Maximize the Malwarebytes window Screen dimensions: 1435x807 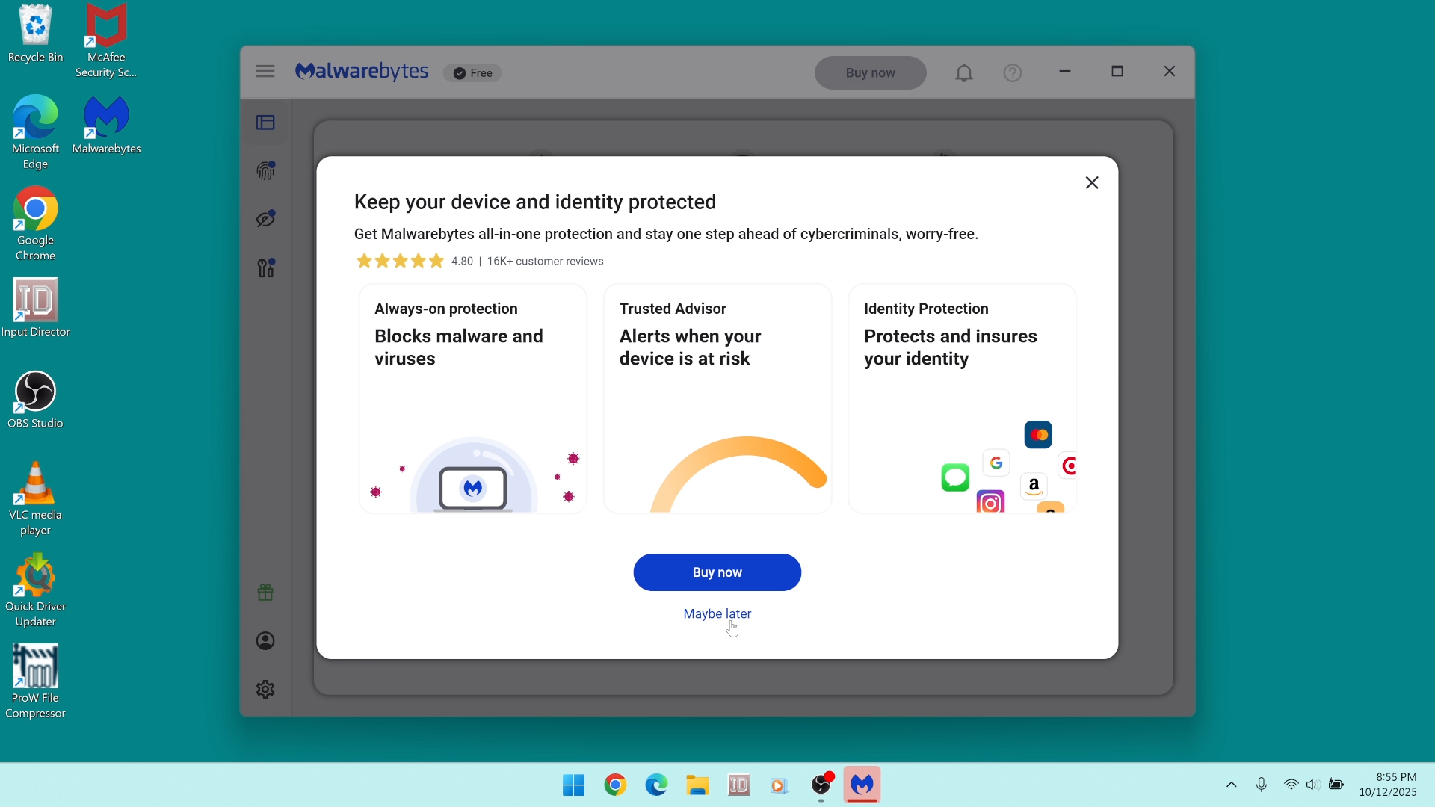[1117, 72]
